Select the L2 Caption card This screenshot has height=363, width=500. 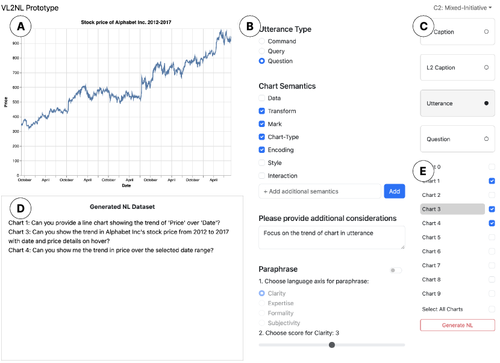point(457,68)
